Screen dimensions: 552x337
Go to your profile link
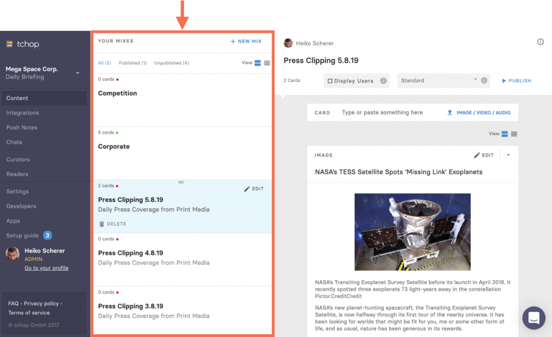(46, 268)
